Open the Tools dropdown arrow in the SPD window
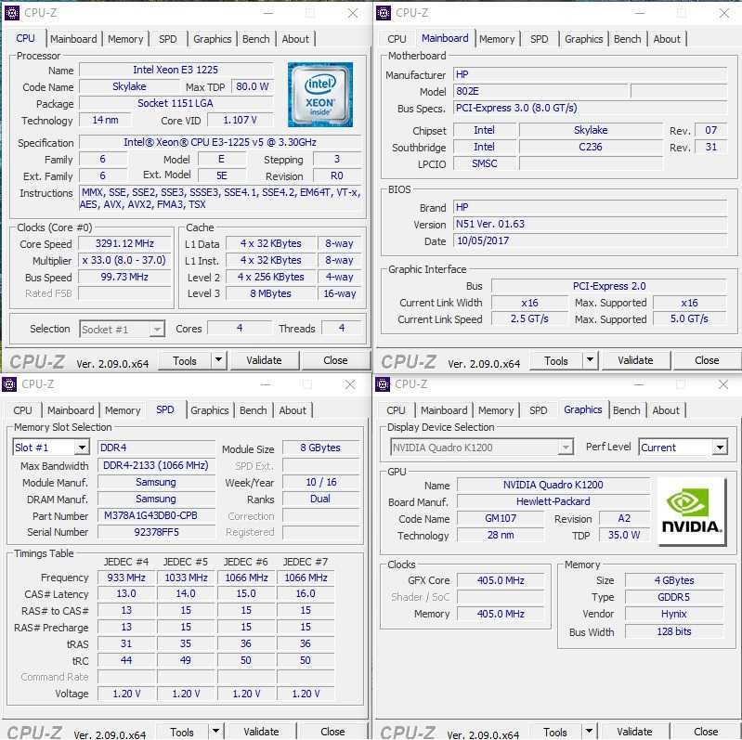This screenshot has width=742, height=740. pyautogui.click(x=215, y=731)
